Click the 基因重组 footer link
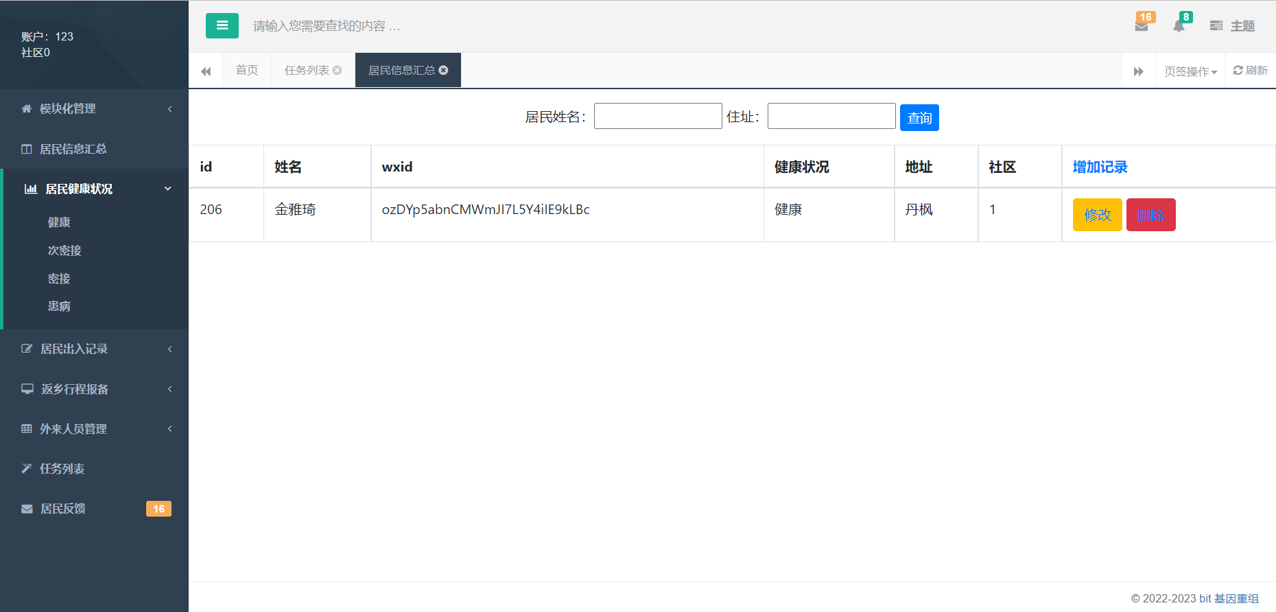Image resolution: width=1276 pixels, height=612 pixels. 1236,598
